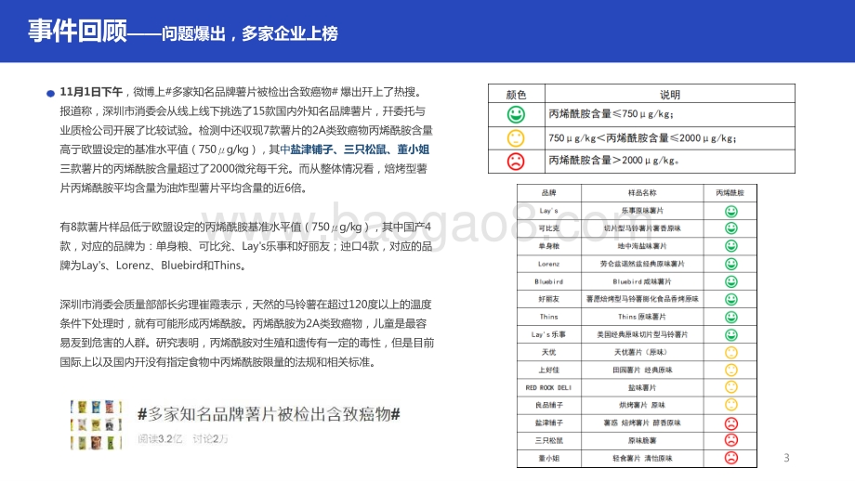Click the green face in the Bluebird row
The image size is (855, 481).
[731, 281]
